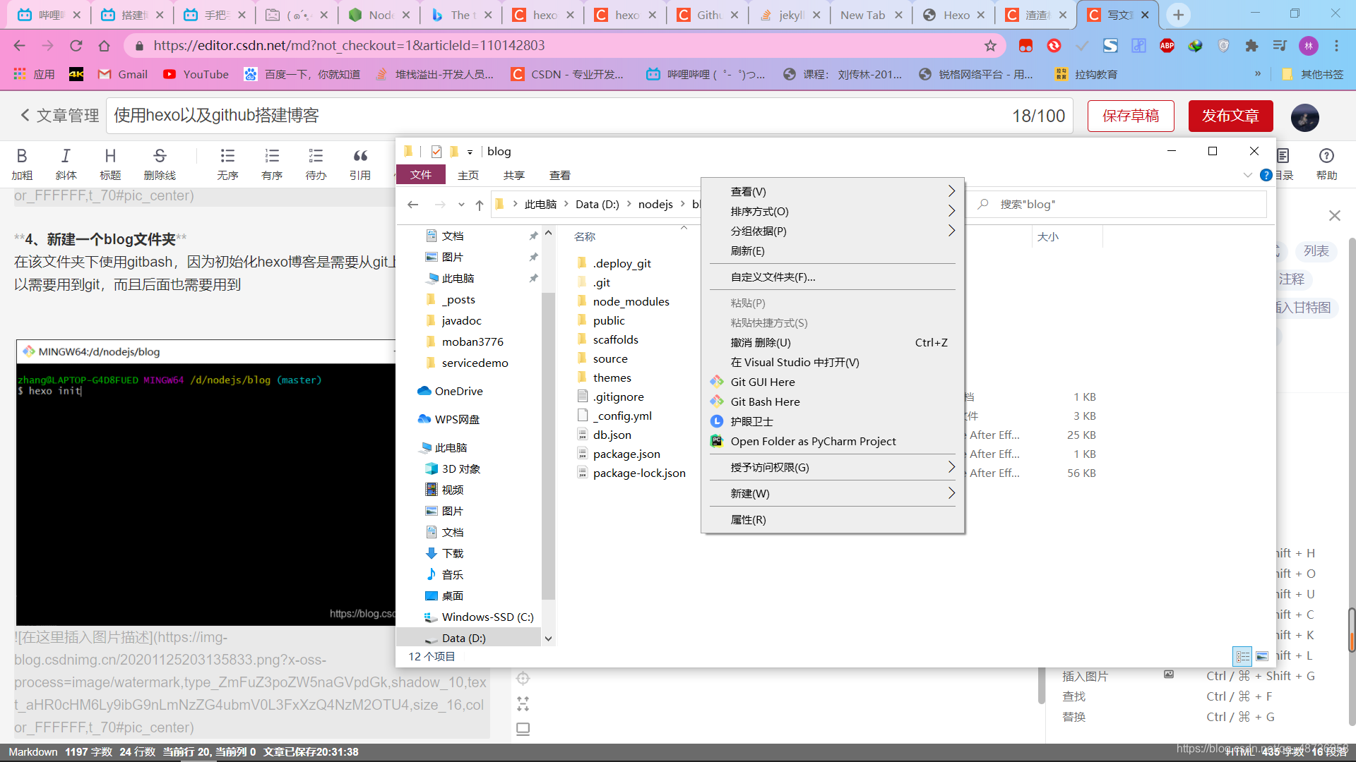Expand the 查看(V) submenu arrow
The image size is (1356, 762).
[951, 191]
